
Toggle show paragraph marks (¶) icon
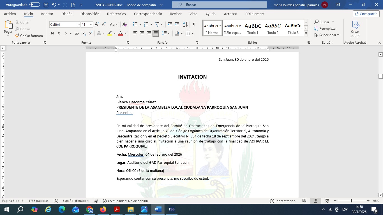tap(194, 25)
